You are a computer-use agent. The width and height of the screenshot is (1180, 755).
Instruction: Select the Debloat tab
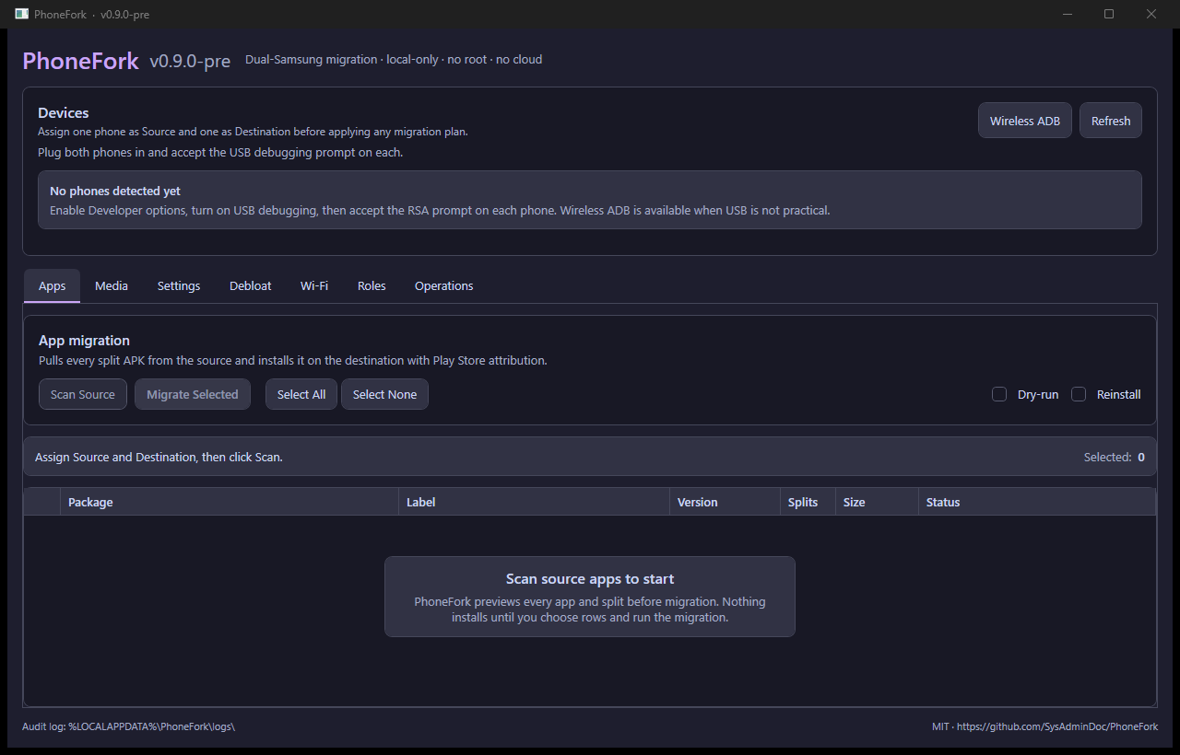click(251, 285)
